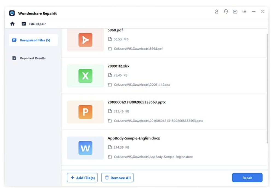Screen dimensions: 273x191
Task: Click folder icon beside AppBody docx path
Action: [110, 157]
